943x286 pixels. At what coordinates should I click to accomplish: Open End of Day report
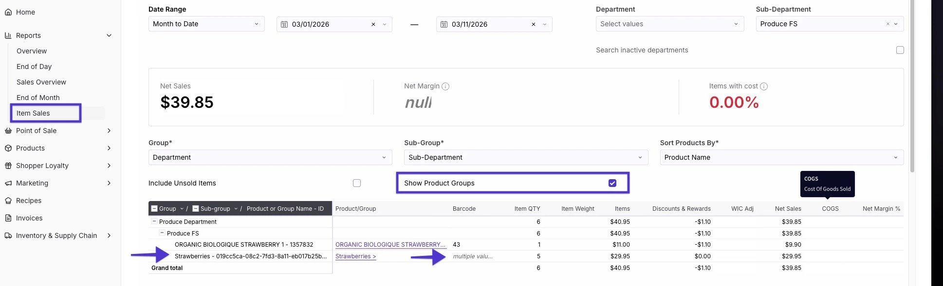pos(34,67)
